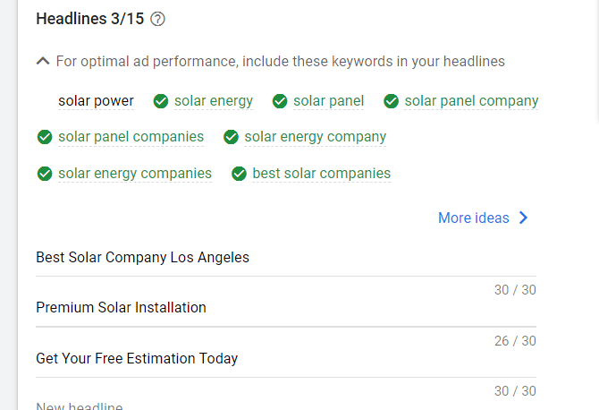Image resolution: width=599 pixels, height=410 pixels.
Task: Click the 'best solar companies' keyword text
Action: point(321,174)
